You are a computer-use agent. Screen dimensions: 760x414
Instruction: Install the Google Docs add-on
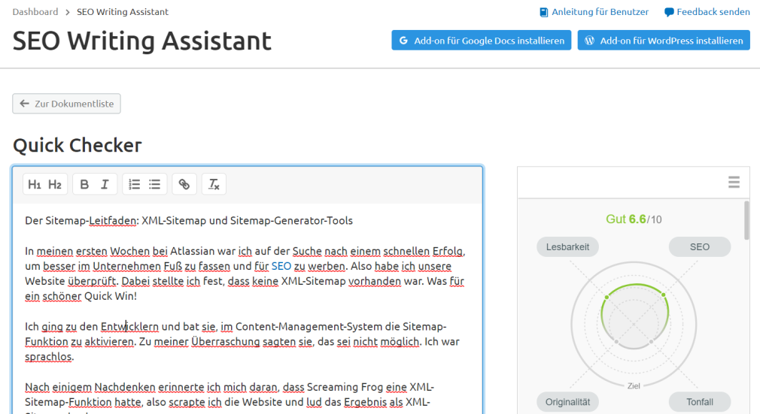pyautogui.click(x=482, y=41)
